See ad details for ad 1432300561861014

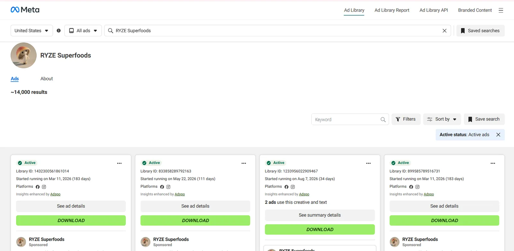[x=71, y=206]
